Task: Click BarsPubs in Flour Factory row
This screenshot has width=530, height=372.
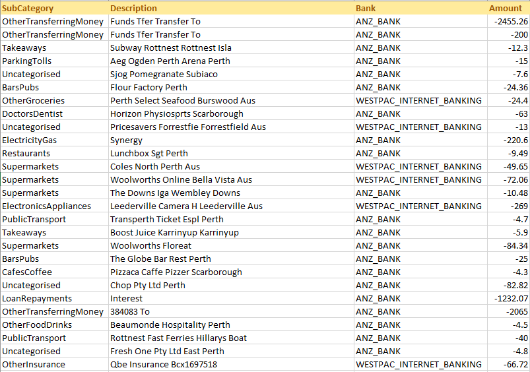Action: pyautogui.click(x=54, y=87)
